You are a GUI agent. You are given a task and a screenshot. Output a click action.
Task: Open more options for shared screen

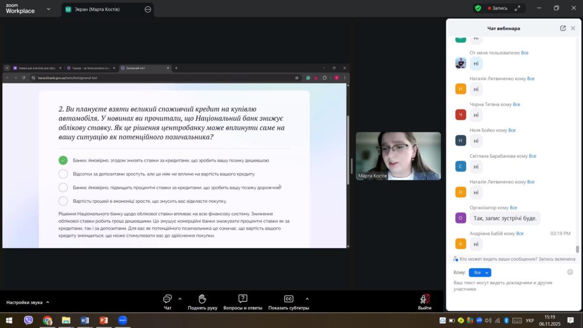point(148,10)
